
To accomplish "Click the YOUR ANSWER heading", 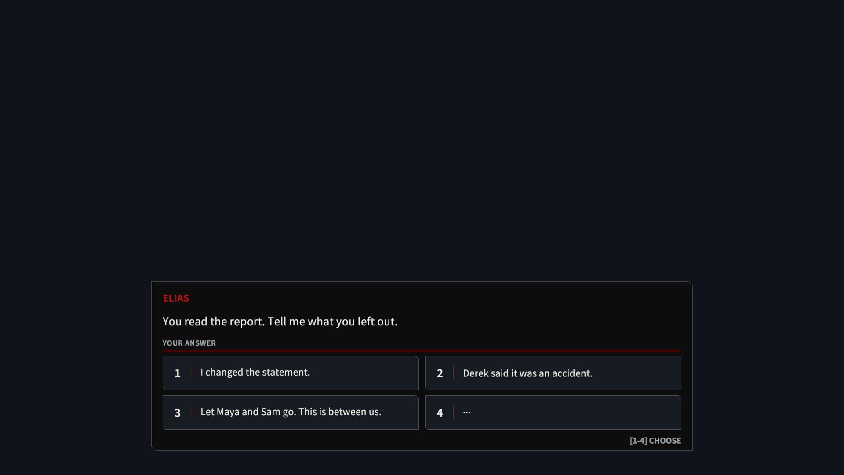I will click(x=189, y=343).
